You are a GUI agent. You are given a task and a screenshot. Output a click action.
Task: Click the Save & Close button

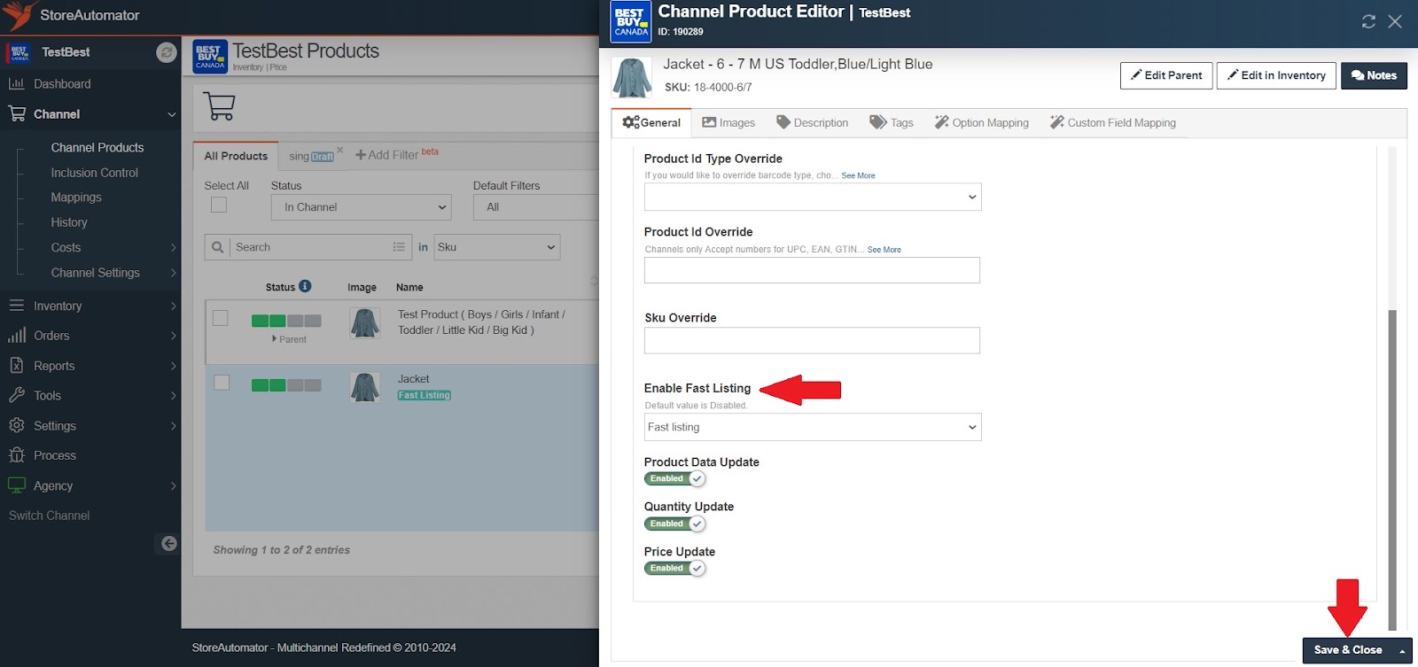pos(1347,650)
